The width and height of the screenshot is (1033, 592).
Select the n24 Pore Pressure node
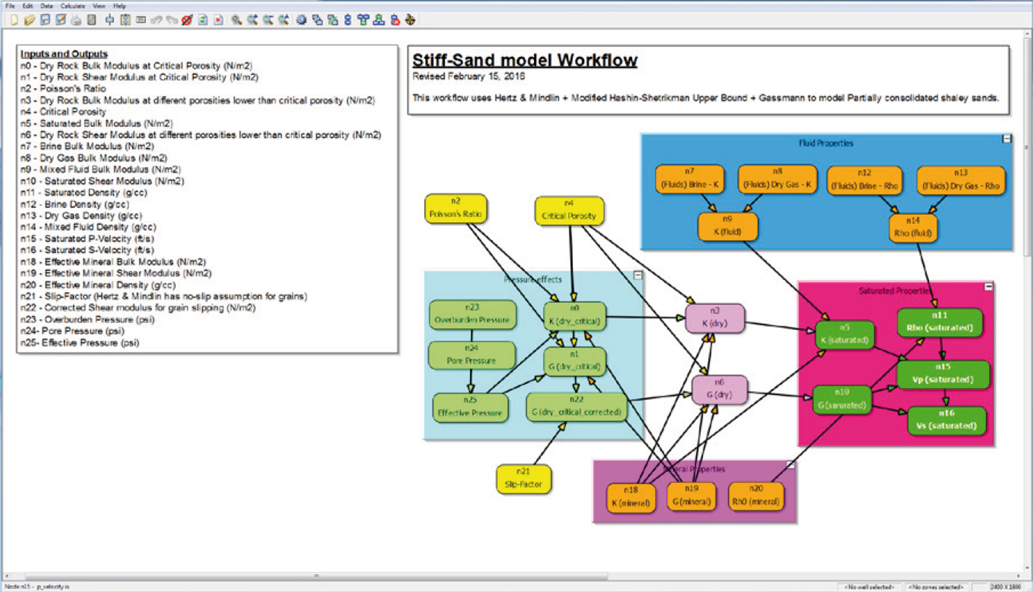(x=471, y=355)
